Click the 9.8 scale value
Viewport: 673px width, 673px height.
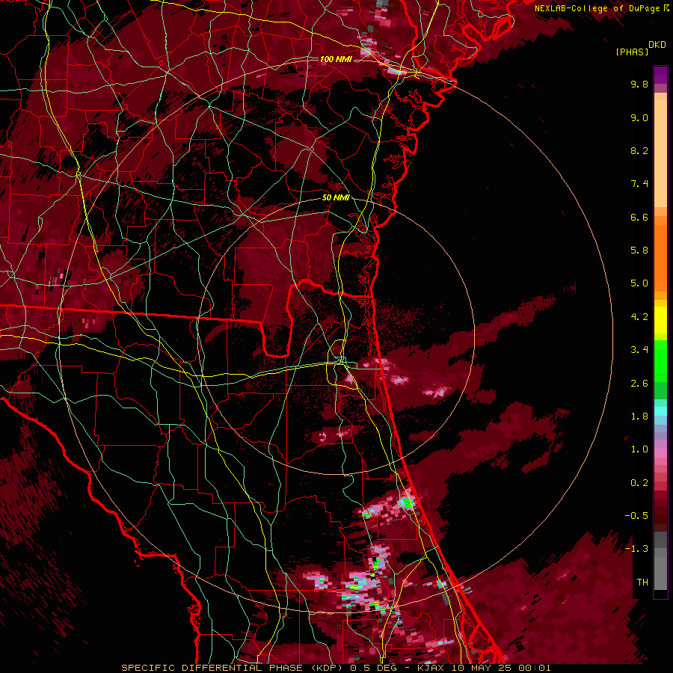[639, 84]
